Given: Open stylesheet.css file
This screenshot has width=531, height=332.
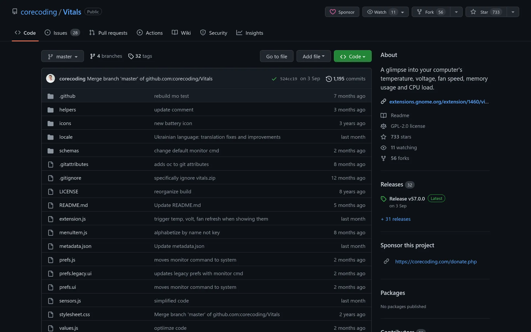Looking at the screenshot, I should [x=74, y=314].
